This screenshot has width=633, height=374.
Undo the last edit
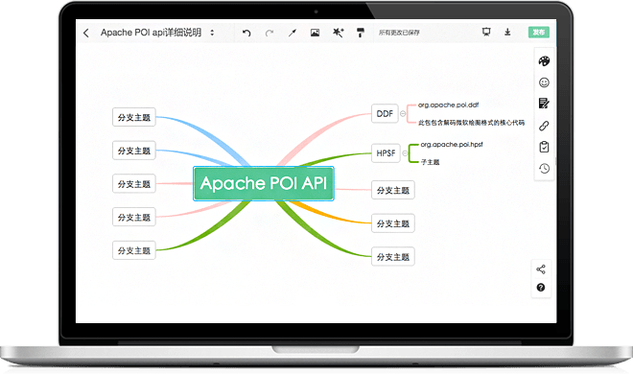click(x=246, y=33)
